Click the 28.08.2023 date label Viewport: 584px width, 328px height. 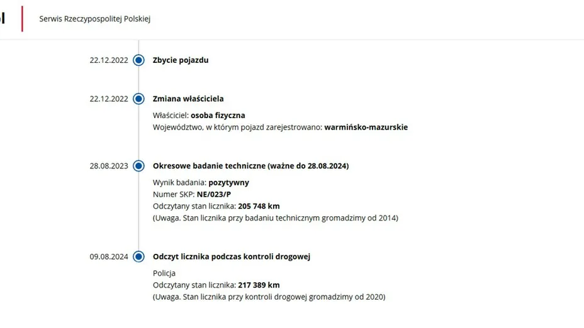coord(109,166)
